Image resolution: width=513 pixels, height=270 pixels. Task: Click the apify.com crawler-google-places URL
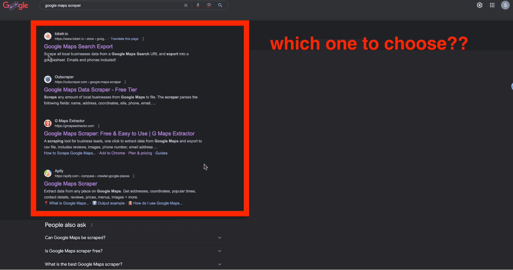pyautogui.click(x=92, y=176)
